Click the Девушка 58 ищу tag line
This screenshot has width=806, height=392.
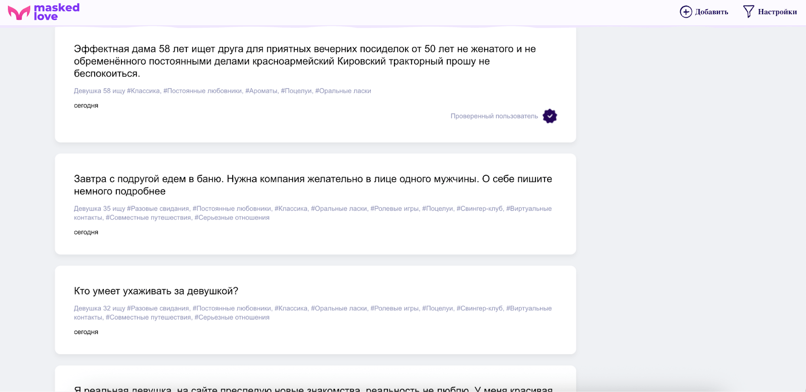222,91
